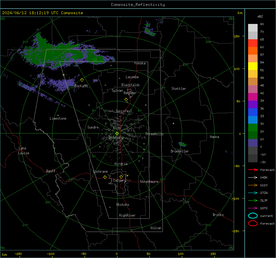This screenshot has height=258, width=276.
Task: Click the yellow diamond marker below Cochrane
Action: tap(105, 177)
